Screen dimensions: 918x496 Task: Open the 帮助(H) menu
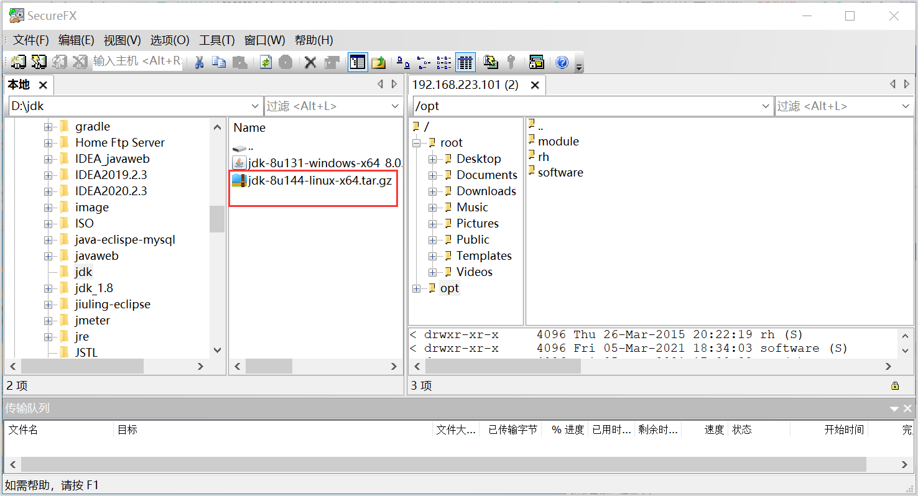click(314, 40)
